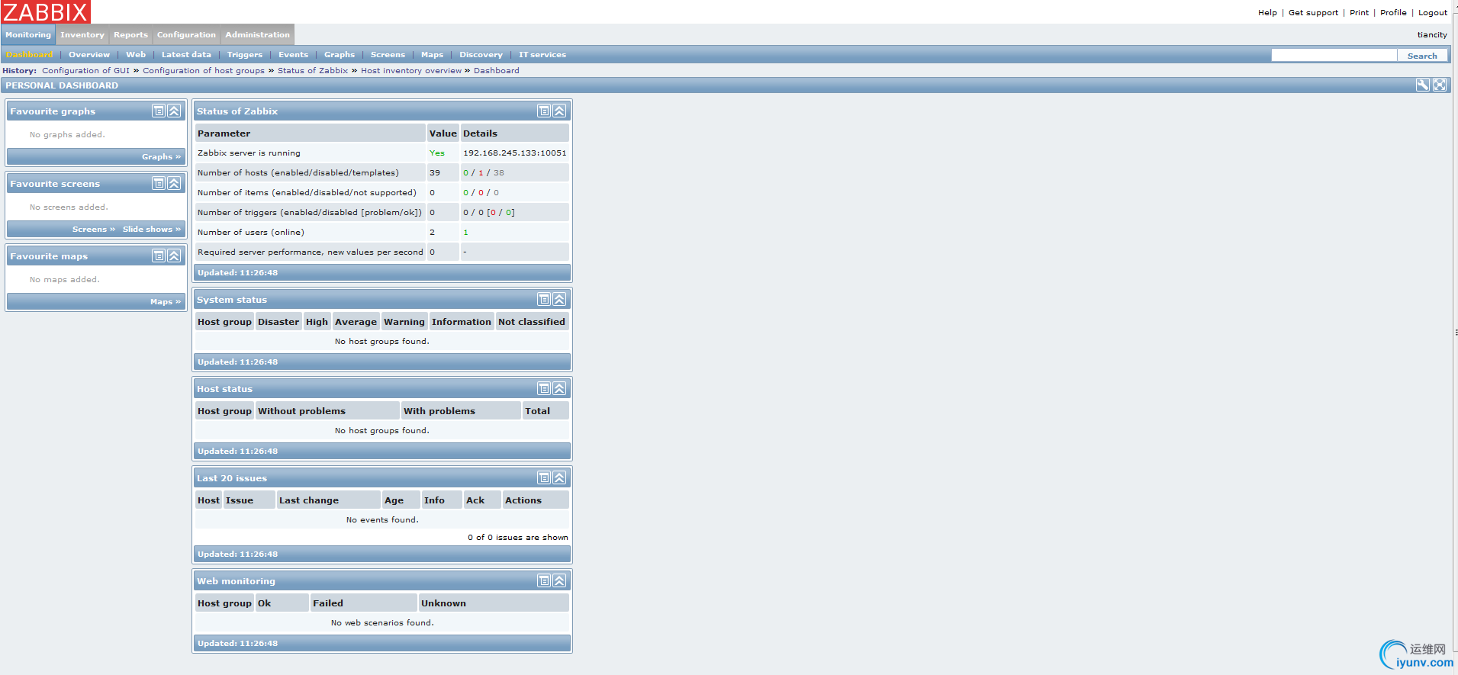Image resolution: width=1458 pixels, height=675 pixels.
Task: Open the System status widget menu icon
Action: [544, 300]
